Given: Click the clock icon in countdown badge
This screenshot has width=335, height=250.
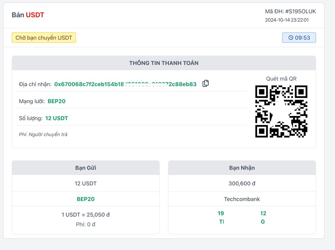Looking at the screenshot, I should (291, 37).
